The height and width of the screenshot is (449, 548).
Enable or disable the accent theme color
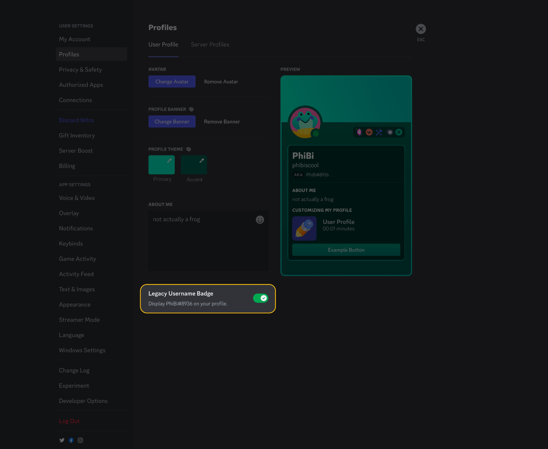click(x=194, y=165)
